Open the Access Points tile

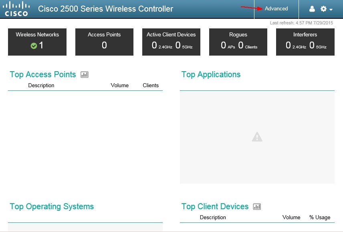[104, 42]
